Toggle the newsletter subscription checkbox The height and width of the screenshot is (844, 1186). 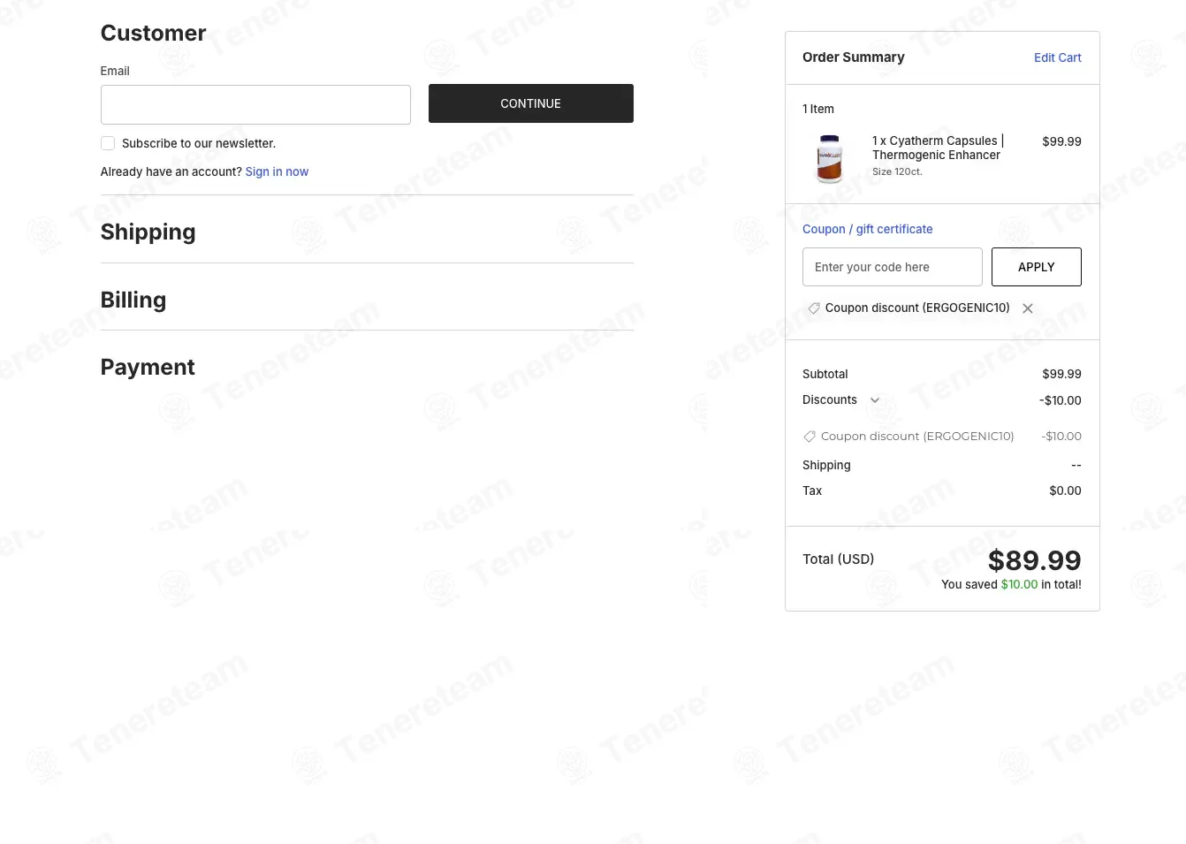point(108,143)
